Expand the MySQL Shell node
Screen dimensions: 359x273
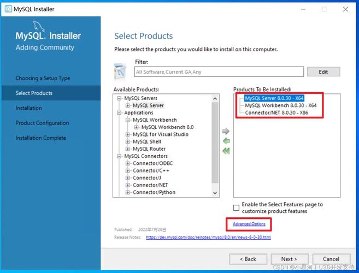[x=128, y=141]
